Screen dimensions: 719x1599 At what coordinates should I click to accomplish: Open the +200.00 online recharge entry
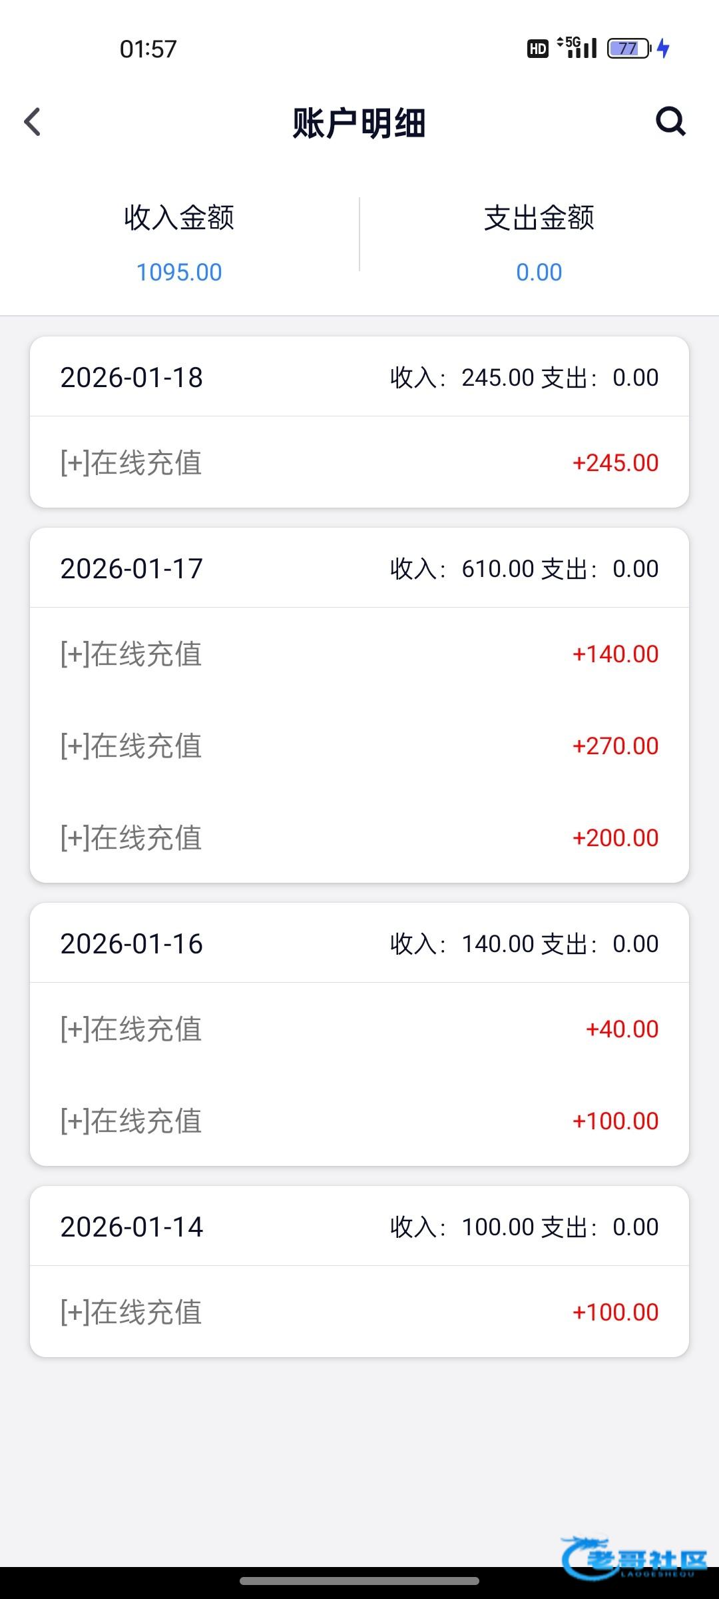(359, 837)
